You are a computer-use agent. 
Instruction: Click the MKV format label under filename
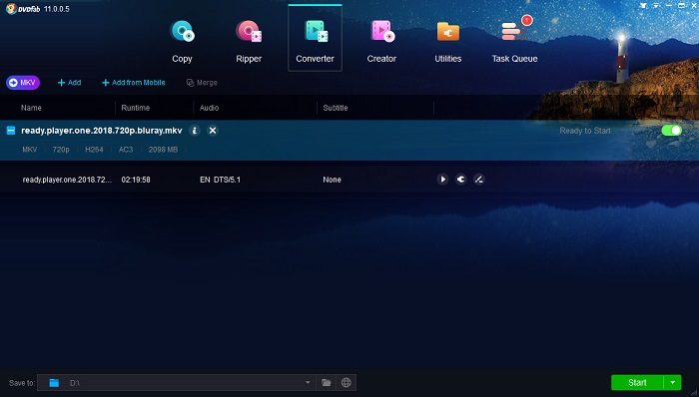click(30, 150)
